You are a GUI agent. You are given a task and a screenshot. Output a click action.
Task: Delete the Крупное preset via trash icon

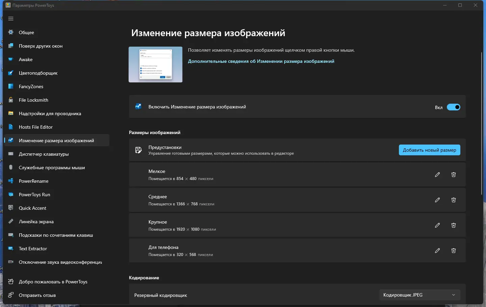tap(453, 225)
